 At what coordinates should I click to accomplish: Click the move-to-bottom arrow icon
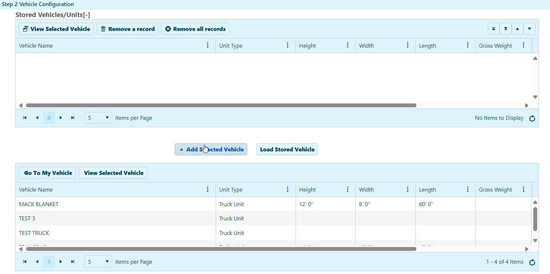[x=505, y=29]
